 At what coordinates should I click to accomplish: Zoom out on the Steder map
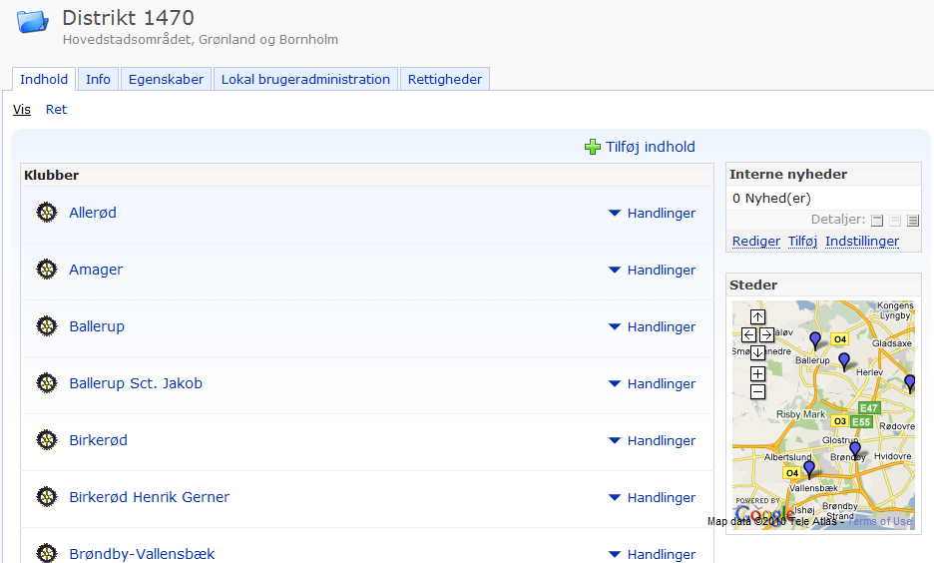757,391
